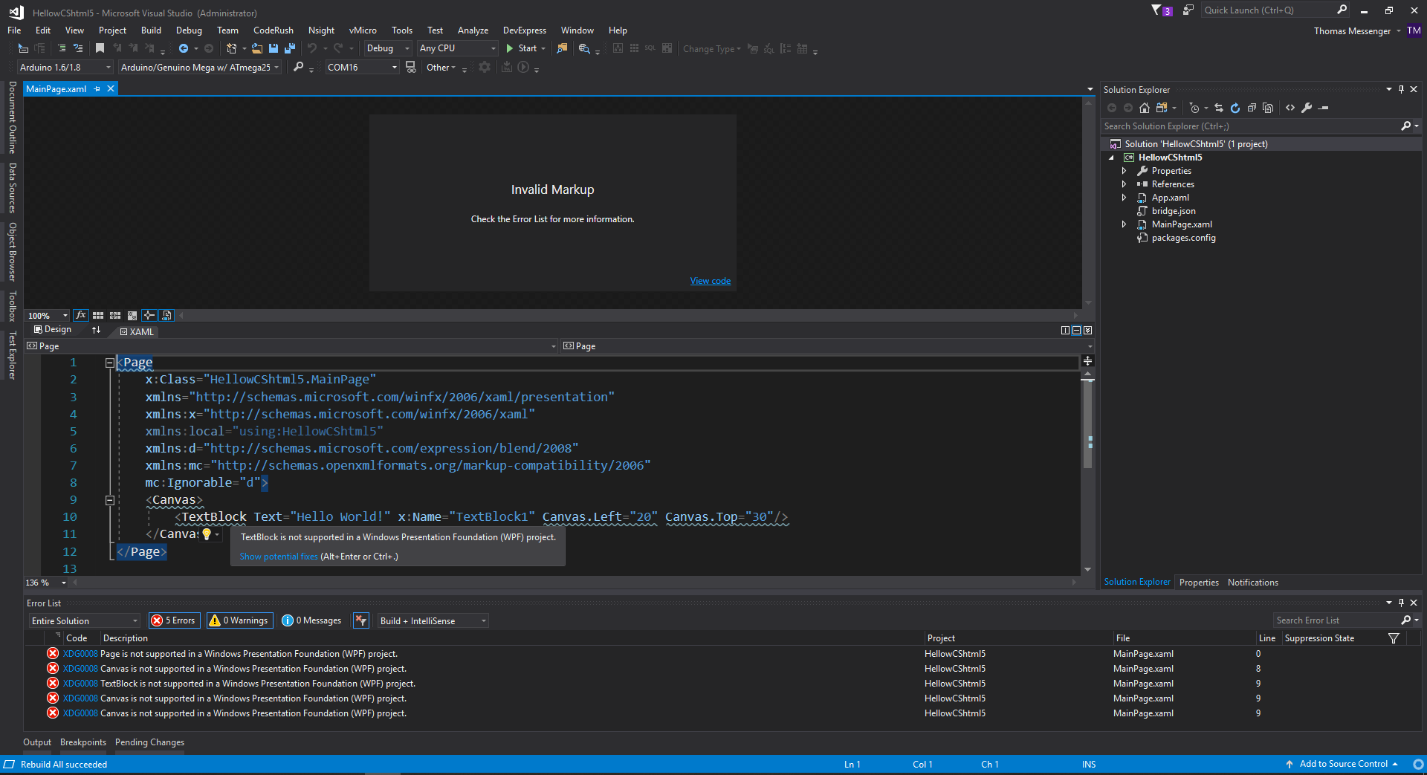The width and height of the screenshot is (1427, 775).
Task: Open the serial monitor icon next to COM16
Action: 410,67
